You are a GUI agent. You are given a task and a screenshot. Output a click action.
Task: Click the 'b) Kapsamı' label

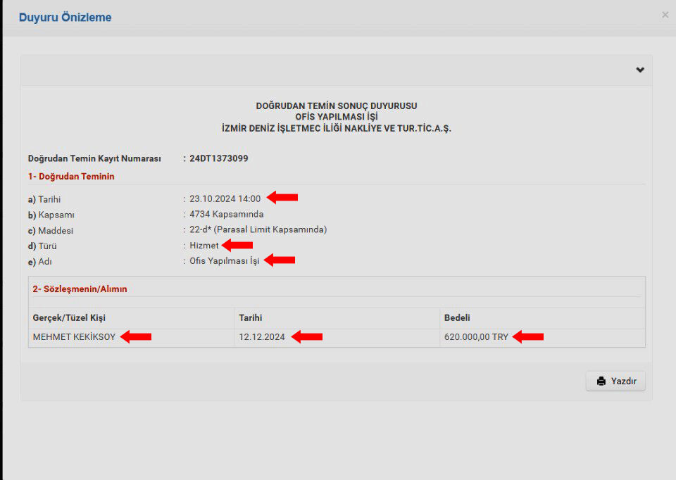[x=51, y=215]
